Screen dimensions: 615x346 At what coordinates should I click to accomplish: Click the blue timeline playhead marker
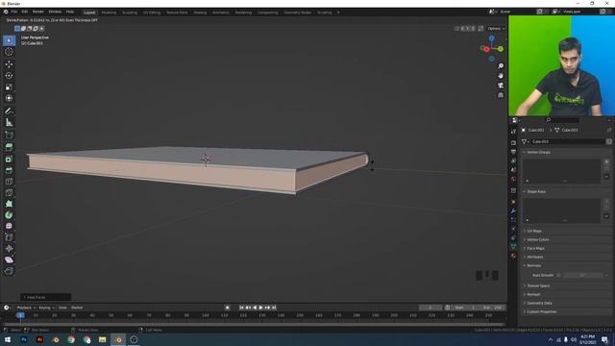20,315
